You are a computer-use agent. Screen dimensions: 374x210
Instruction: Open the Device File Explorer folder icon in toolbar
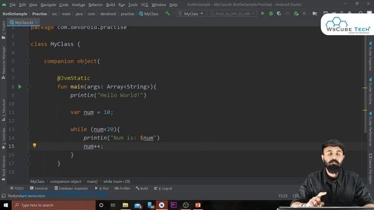(315, 13)
